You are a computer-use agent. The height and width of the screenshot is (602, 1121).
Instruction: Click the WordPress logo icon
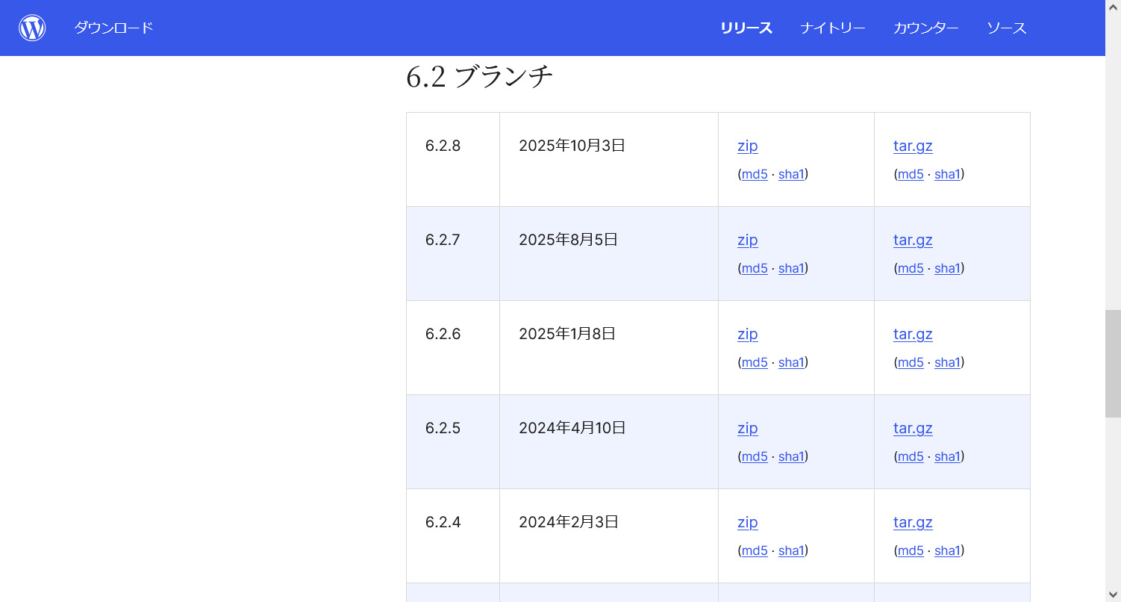(32, 28)
